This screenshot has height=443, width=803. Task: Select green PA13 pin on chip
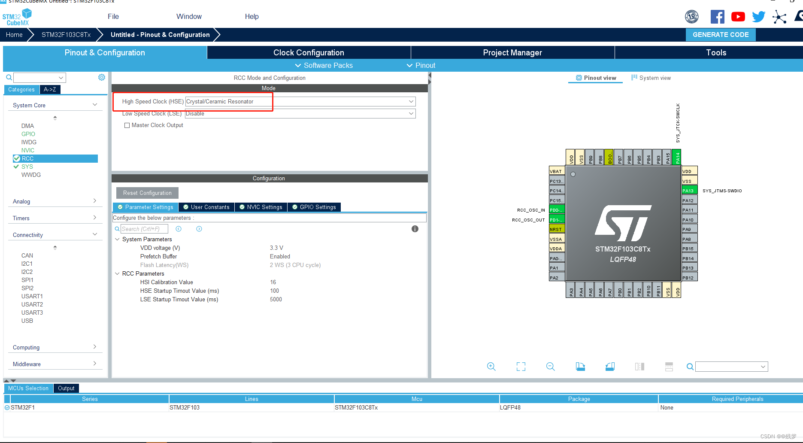coord(689,191)
